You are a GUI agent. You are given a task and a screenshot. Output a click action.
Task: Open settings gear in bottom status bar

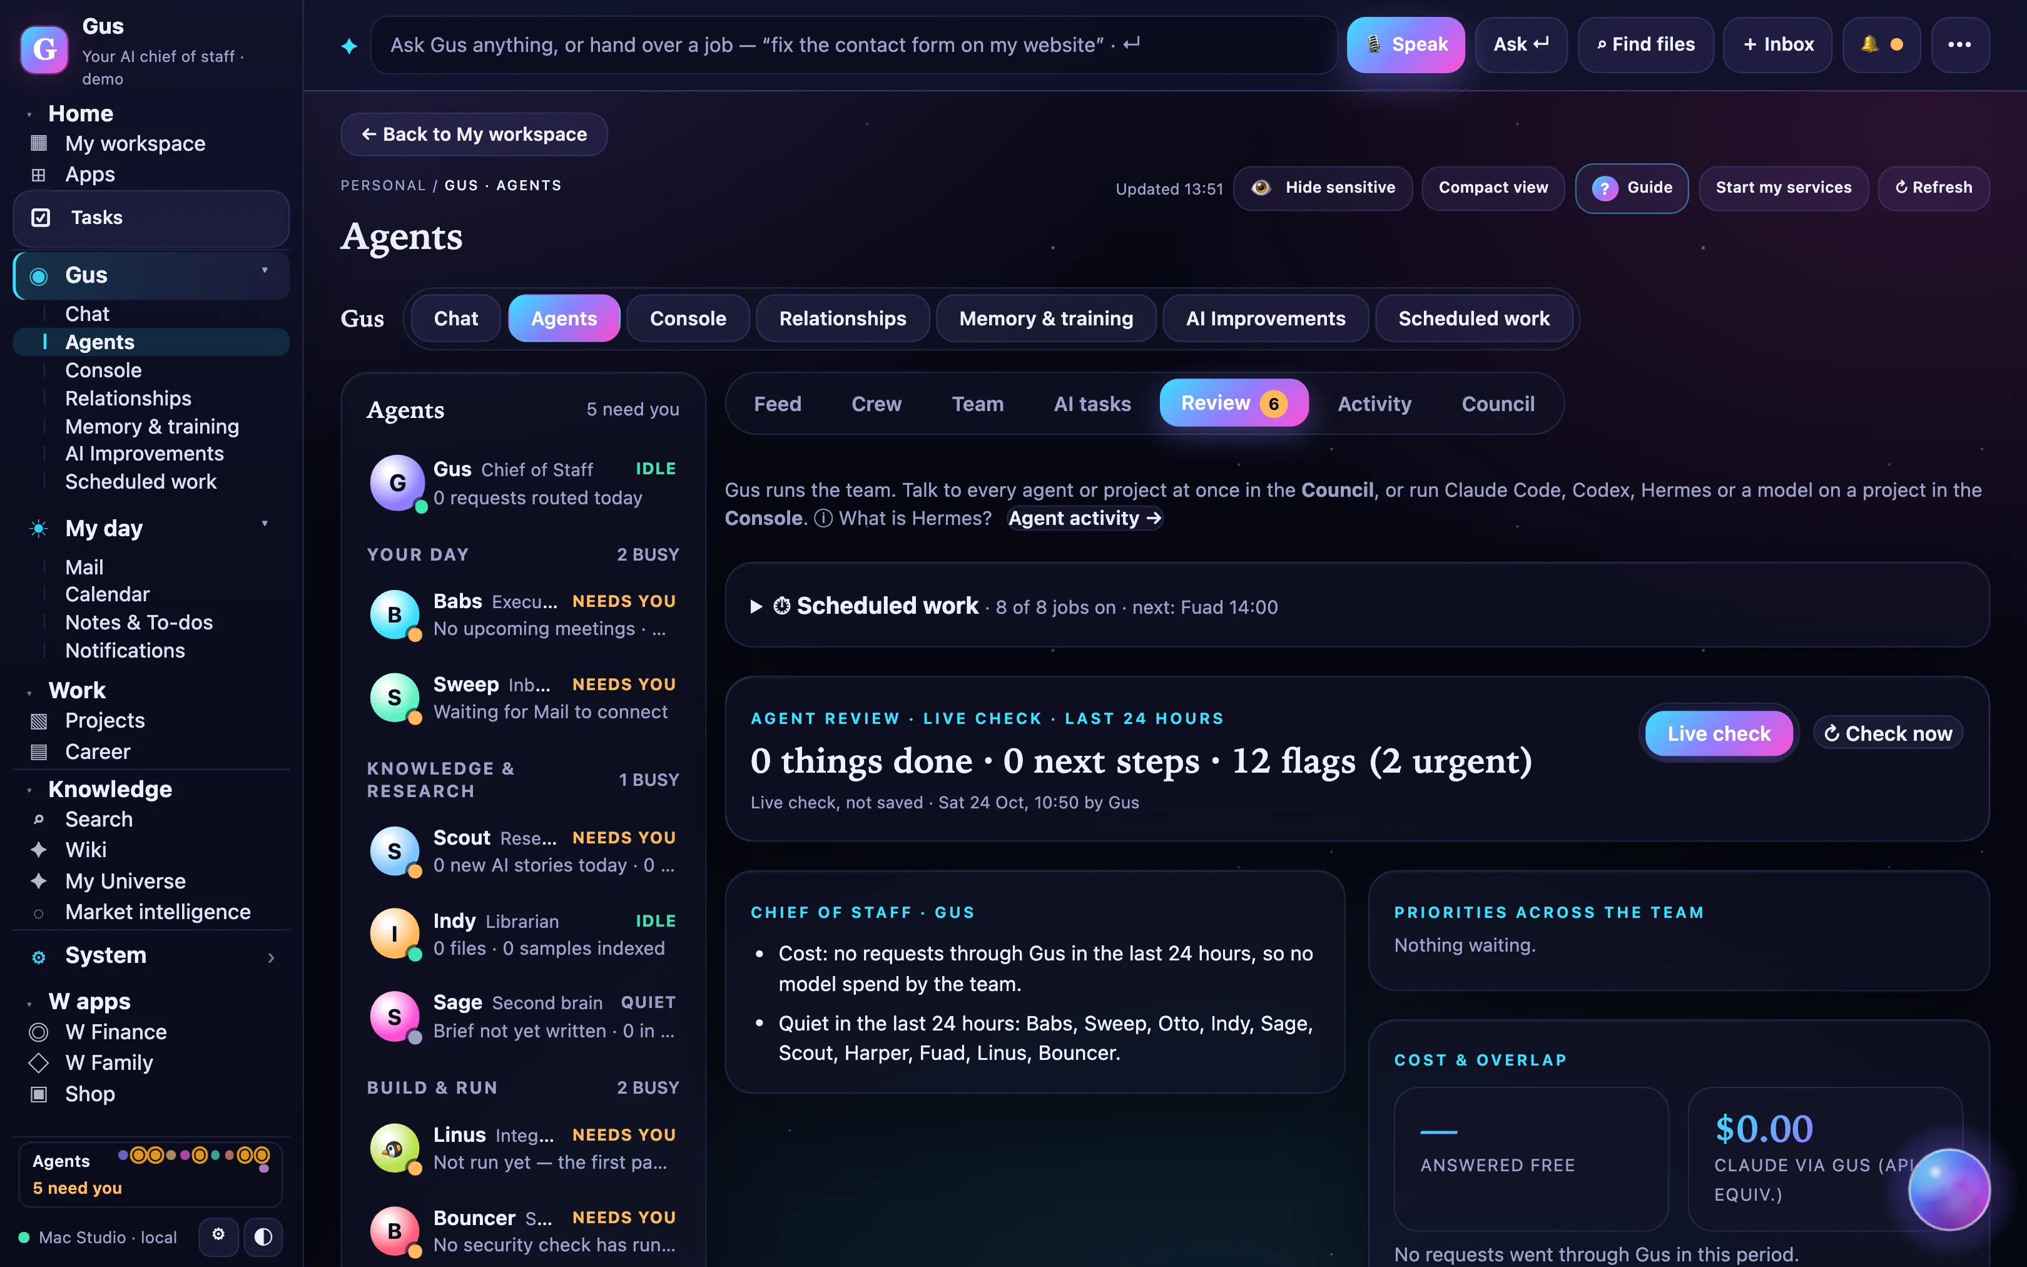pos(218,1236)
